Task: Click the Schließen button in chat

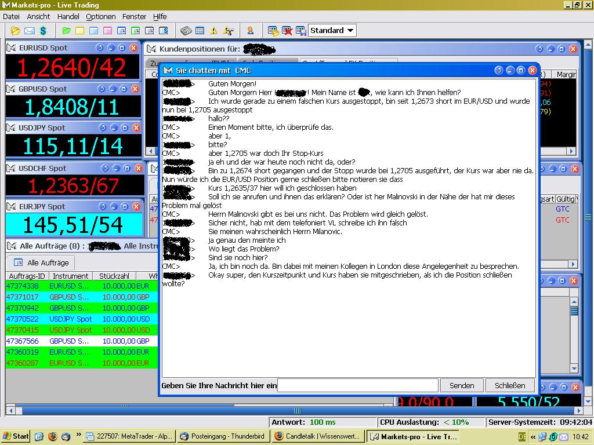Action: click(x=509, y=385)
